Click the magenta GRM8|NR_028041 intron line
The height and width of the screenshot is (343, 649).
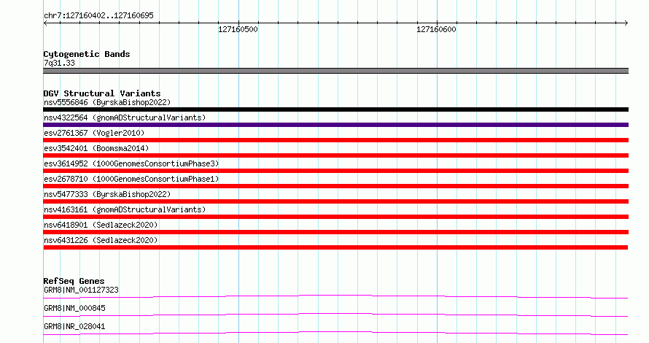tap(335, 332)
